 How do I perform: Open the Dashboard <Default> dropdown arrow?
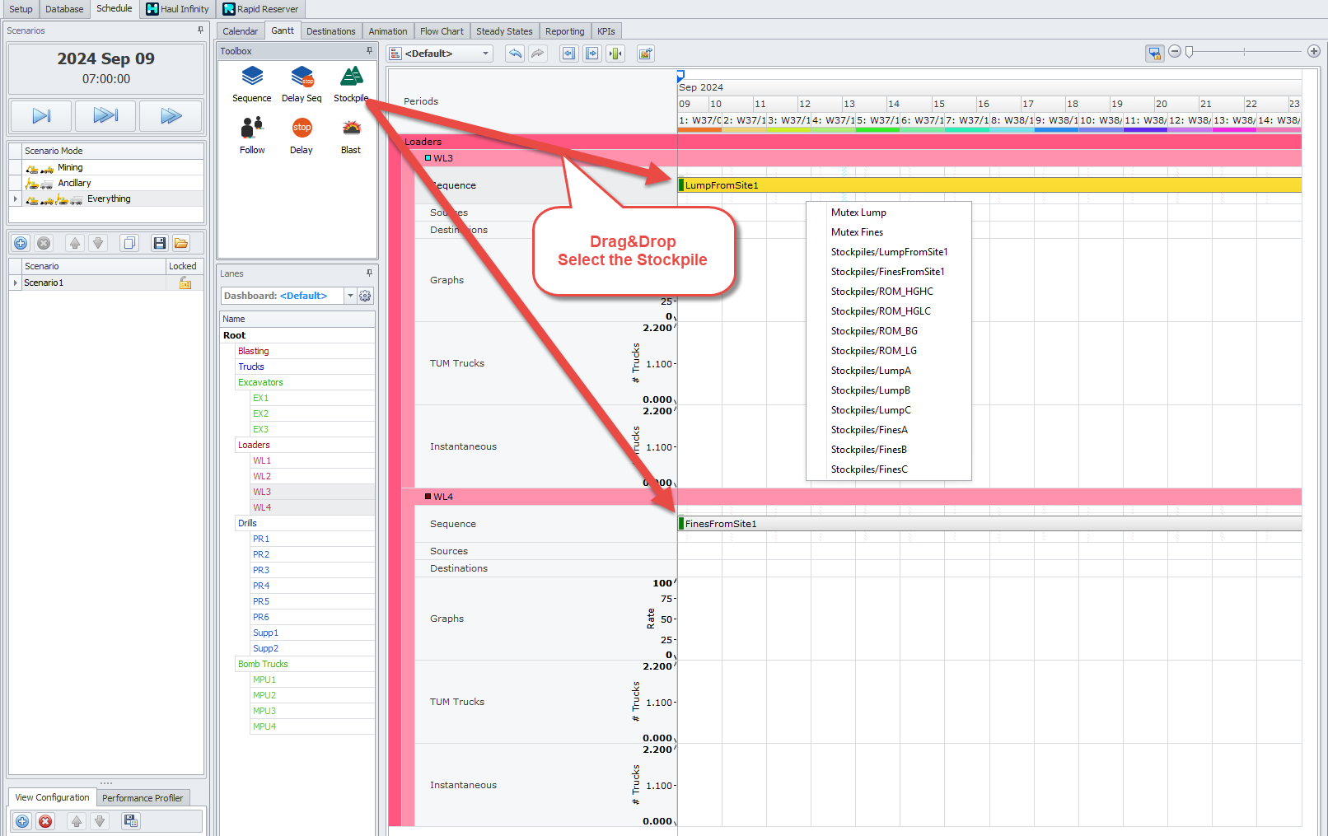350,296
